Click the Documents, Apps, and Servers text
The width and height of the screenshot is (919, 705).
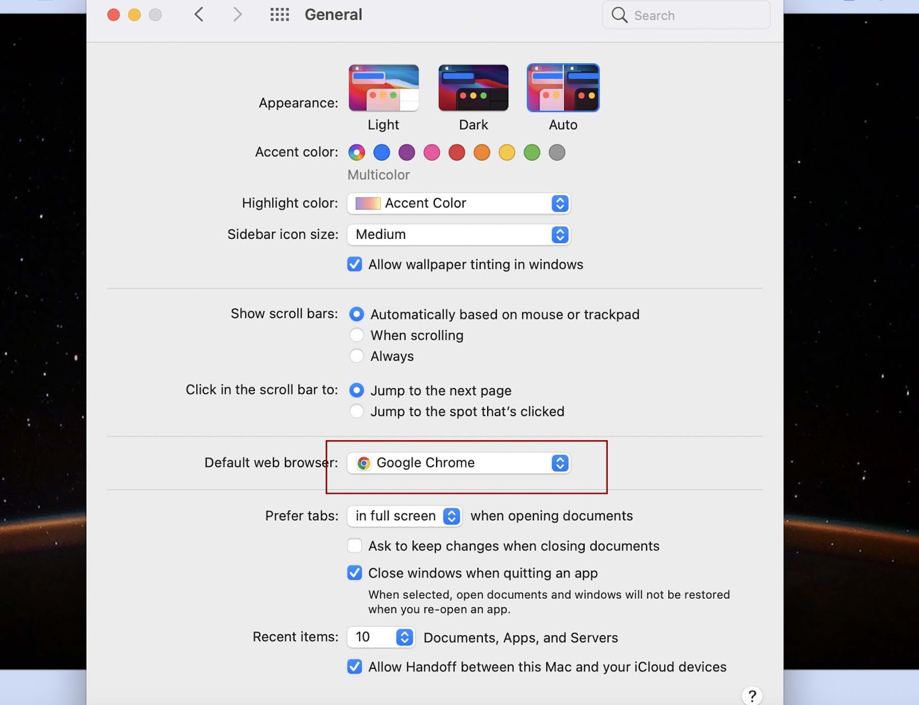click(520, 638)
